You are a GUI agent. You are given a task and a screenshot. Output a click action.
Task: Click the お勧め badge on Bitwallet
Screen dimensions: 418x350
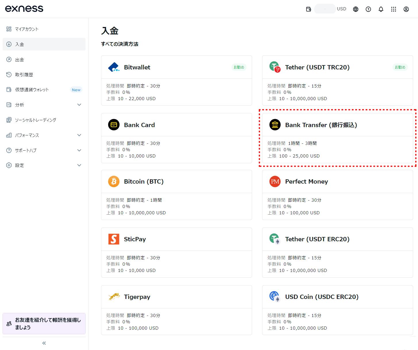tap(239, 67)
